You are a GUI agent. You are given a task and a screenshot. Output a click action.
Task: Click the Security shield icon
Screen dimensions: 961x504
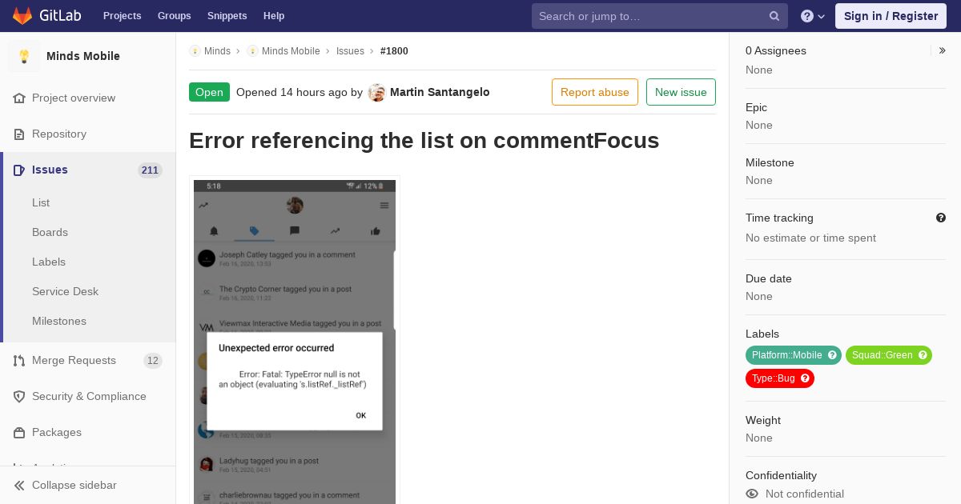(x=19, y=396)
